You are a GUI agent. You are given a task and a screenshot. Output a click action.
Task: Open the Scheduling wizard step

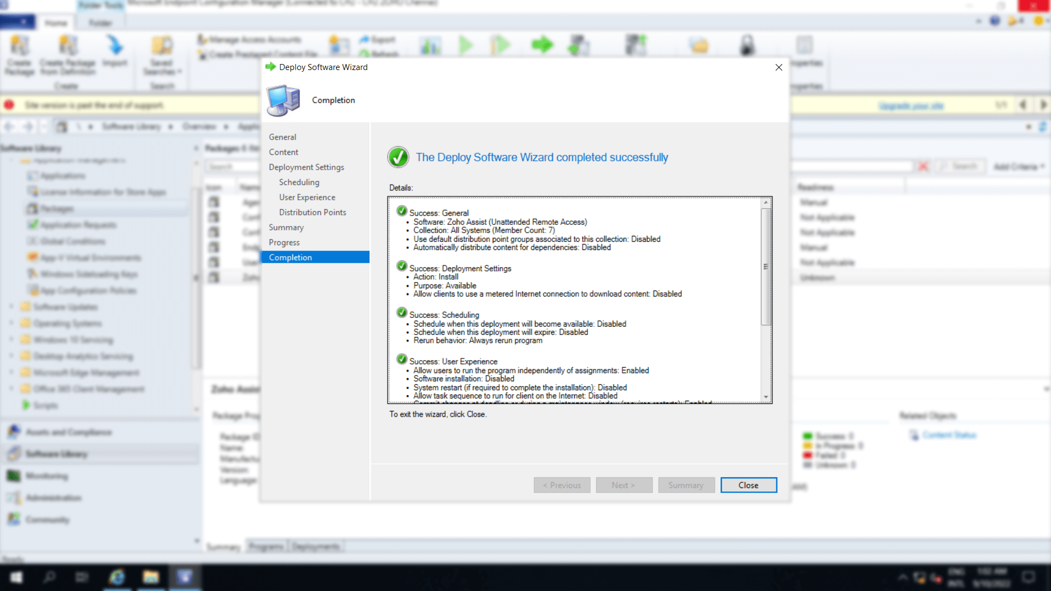[299, 182]
